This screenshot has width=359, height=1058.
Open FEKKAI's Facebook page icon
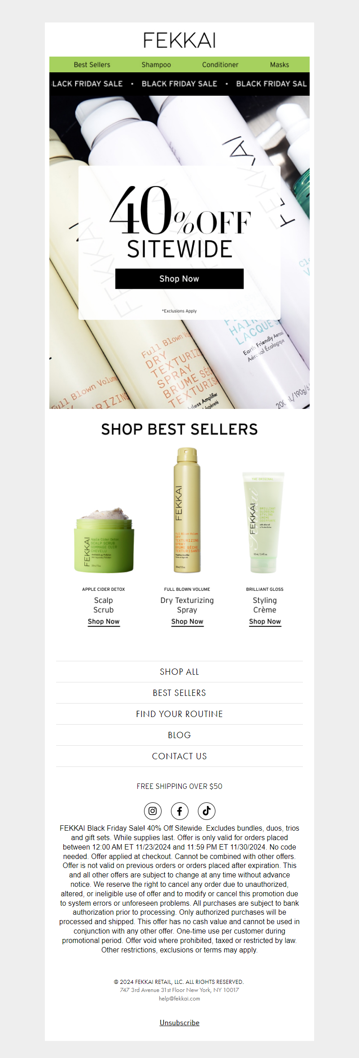[179, 811]
